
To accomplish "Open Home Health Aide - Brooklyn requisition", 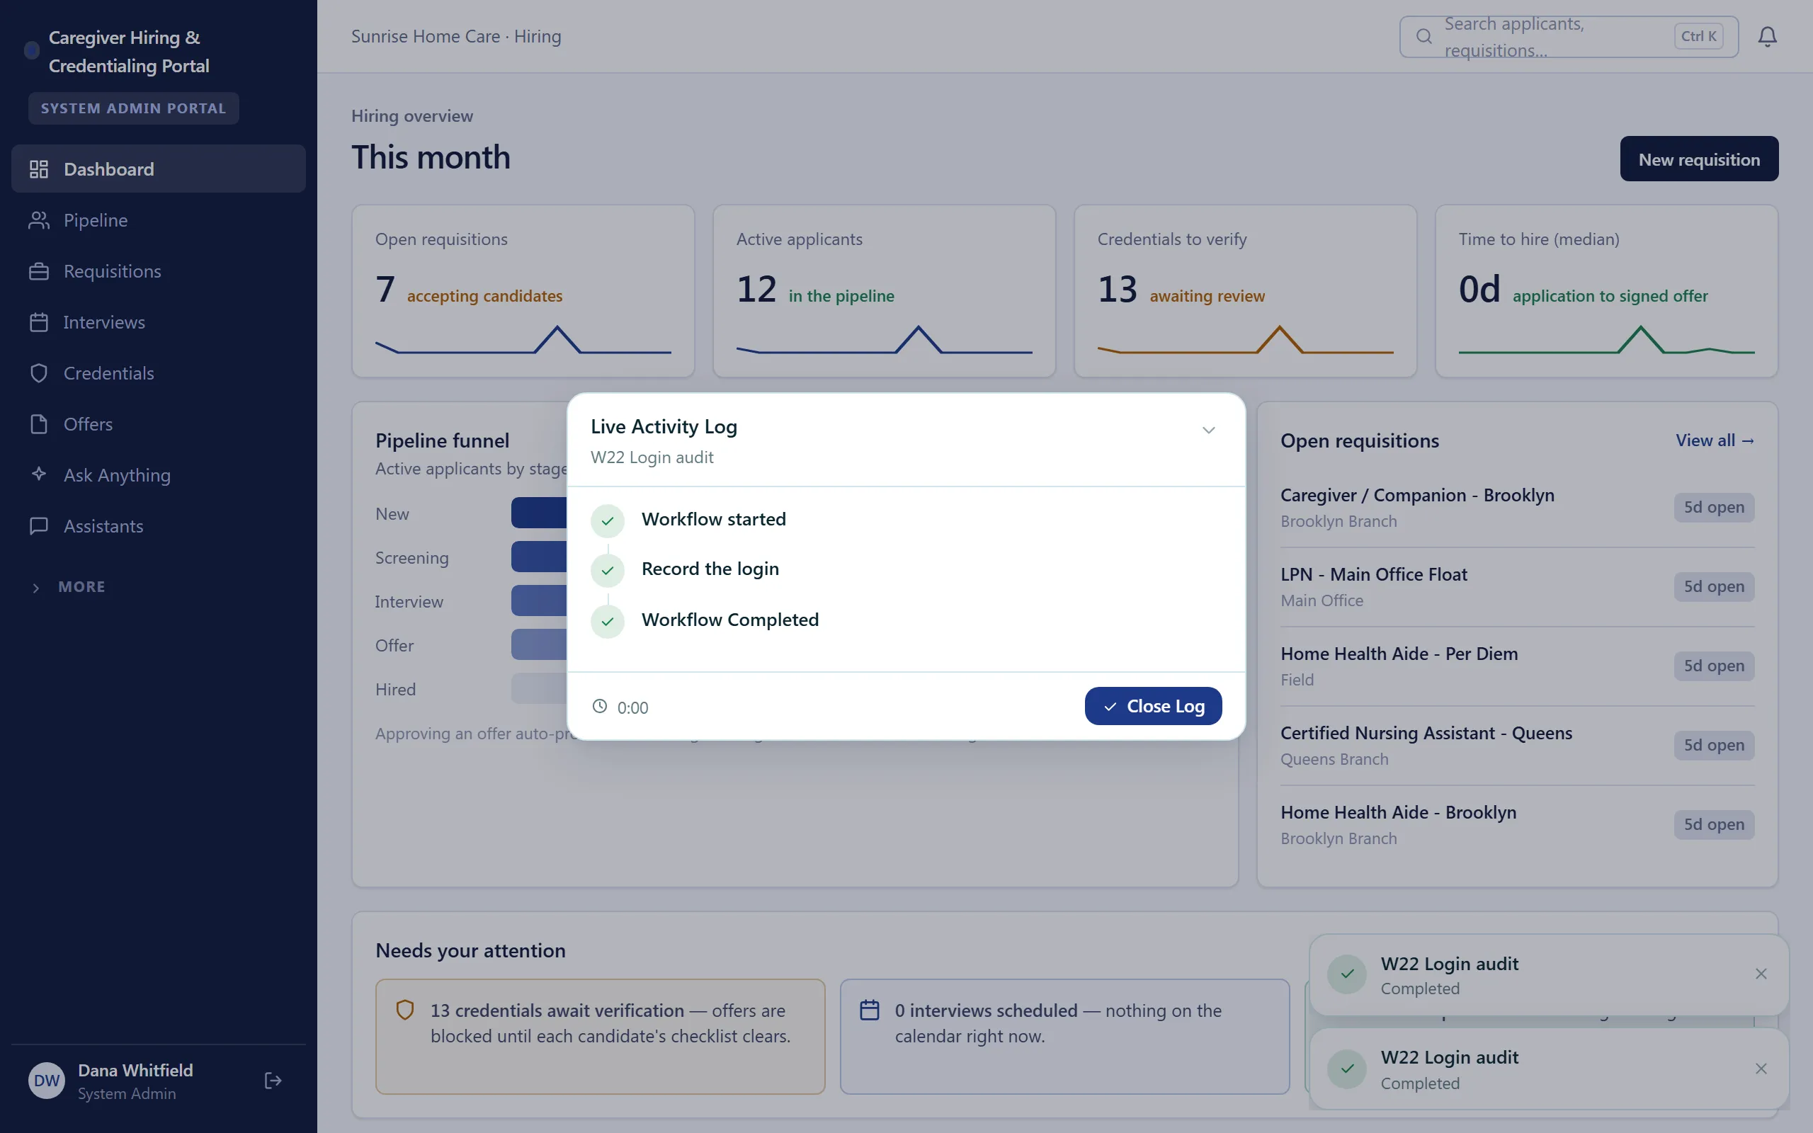I will coord(1517,826).
